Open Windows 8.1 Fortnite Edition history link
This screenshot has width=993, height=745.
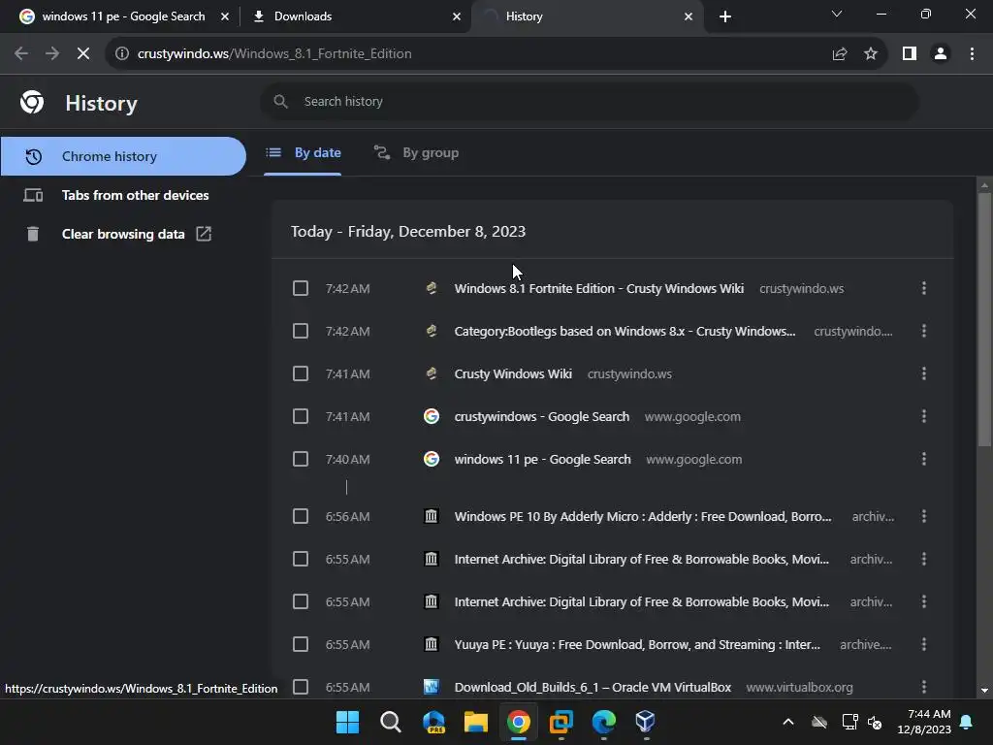pos(599,288)
